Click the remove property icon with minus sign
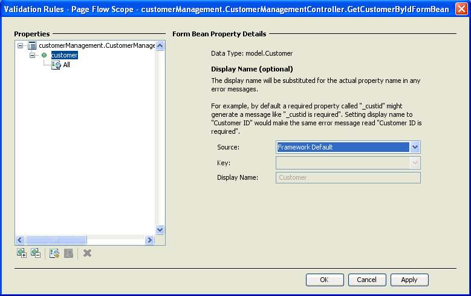 [36, 253]
